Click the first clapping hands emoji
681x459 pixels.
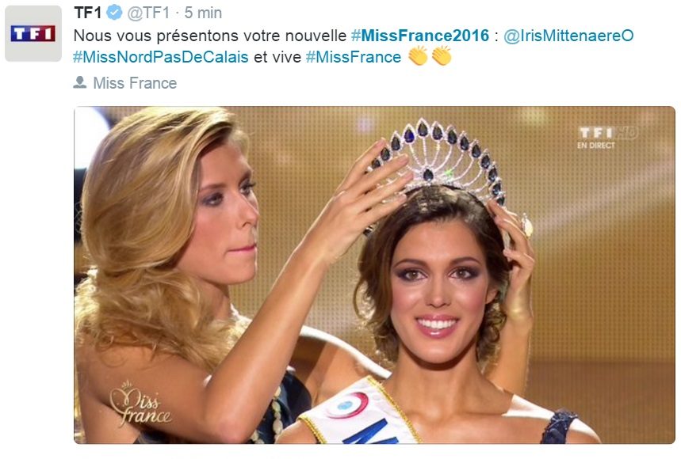(419, 56)
